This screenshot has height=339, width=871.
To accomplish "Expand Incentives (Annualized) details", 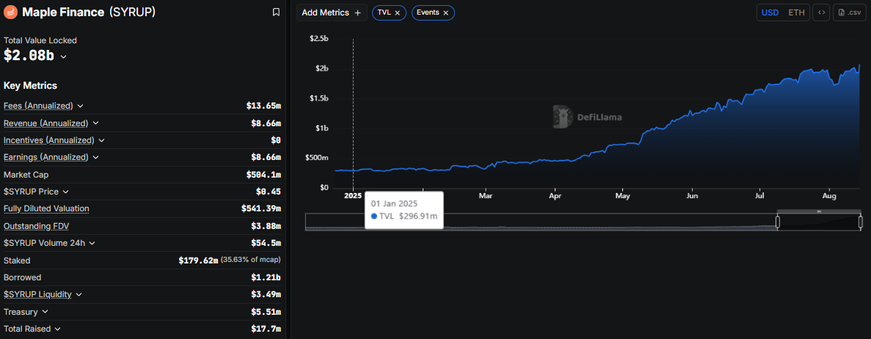I will coord(102,140).
